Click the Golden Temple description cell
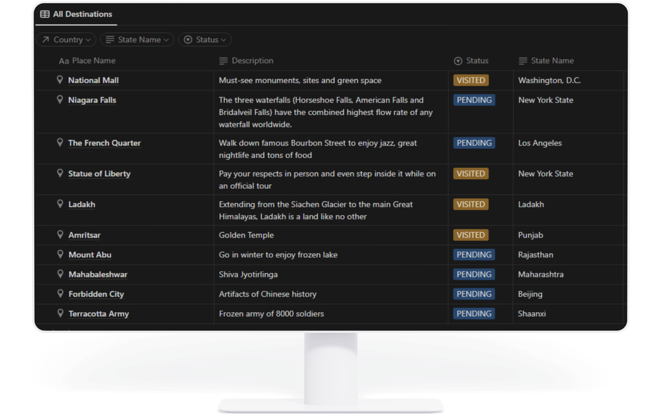Screen dimensions: 662x414 click(x=246, y=235)
